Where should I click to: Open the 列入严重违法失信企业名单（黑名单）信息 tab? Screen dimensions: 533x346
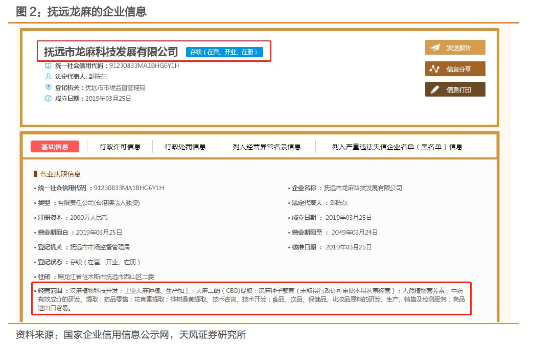[397, 147]
